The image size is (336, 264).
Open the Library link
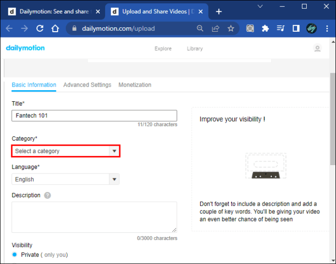[195, 49]
